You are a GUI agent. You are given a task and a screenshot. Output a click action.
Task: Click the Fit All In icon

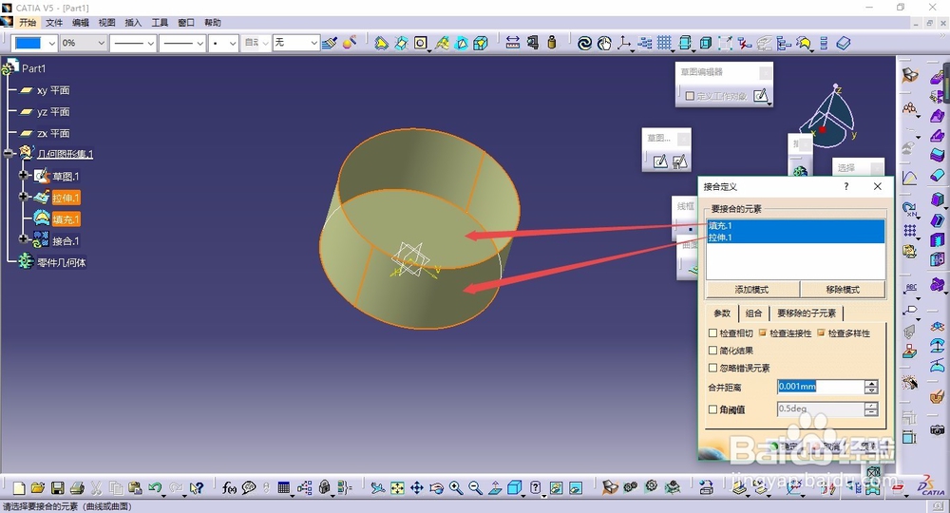[x=397, y=488]
